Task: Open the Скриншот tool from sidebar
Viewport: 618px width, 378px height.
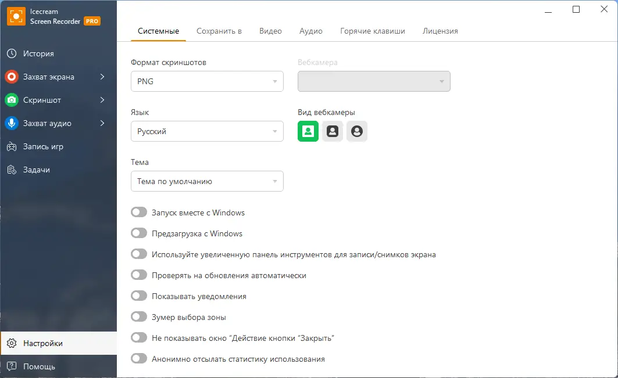Action: click(x=44, y=100)
